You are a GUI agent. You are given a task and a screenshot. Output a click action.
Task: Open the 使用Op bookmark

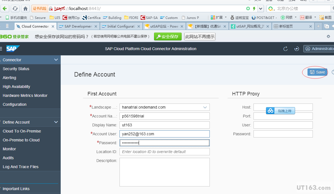coord(71,18)
